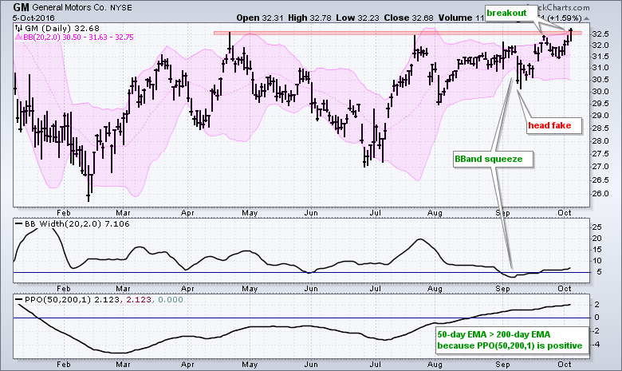Click the GM ticker symbol in the title
This screenshot has width=622, height=371.
tap(21, 7)
